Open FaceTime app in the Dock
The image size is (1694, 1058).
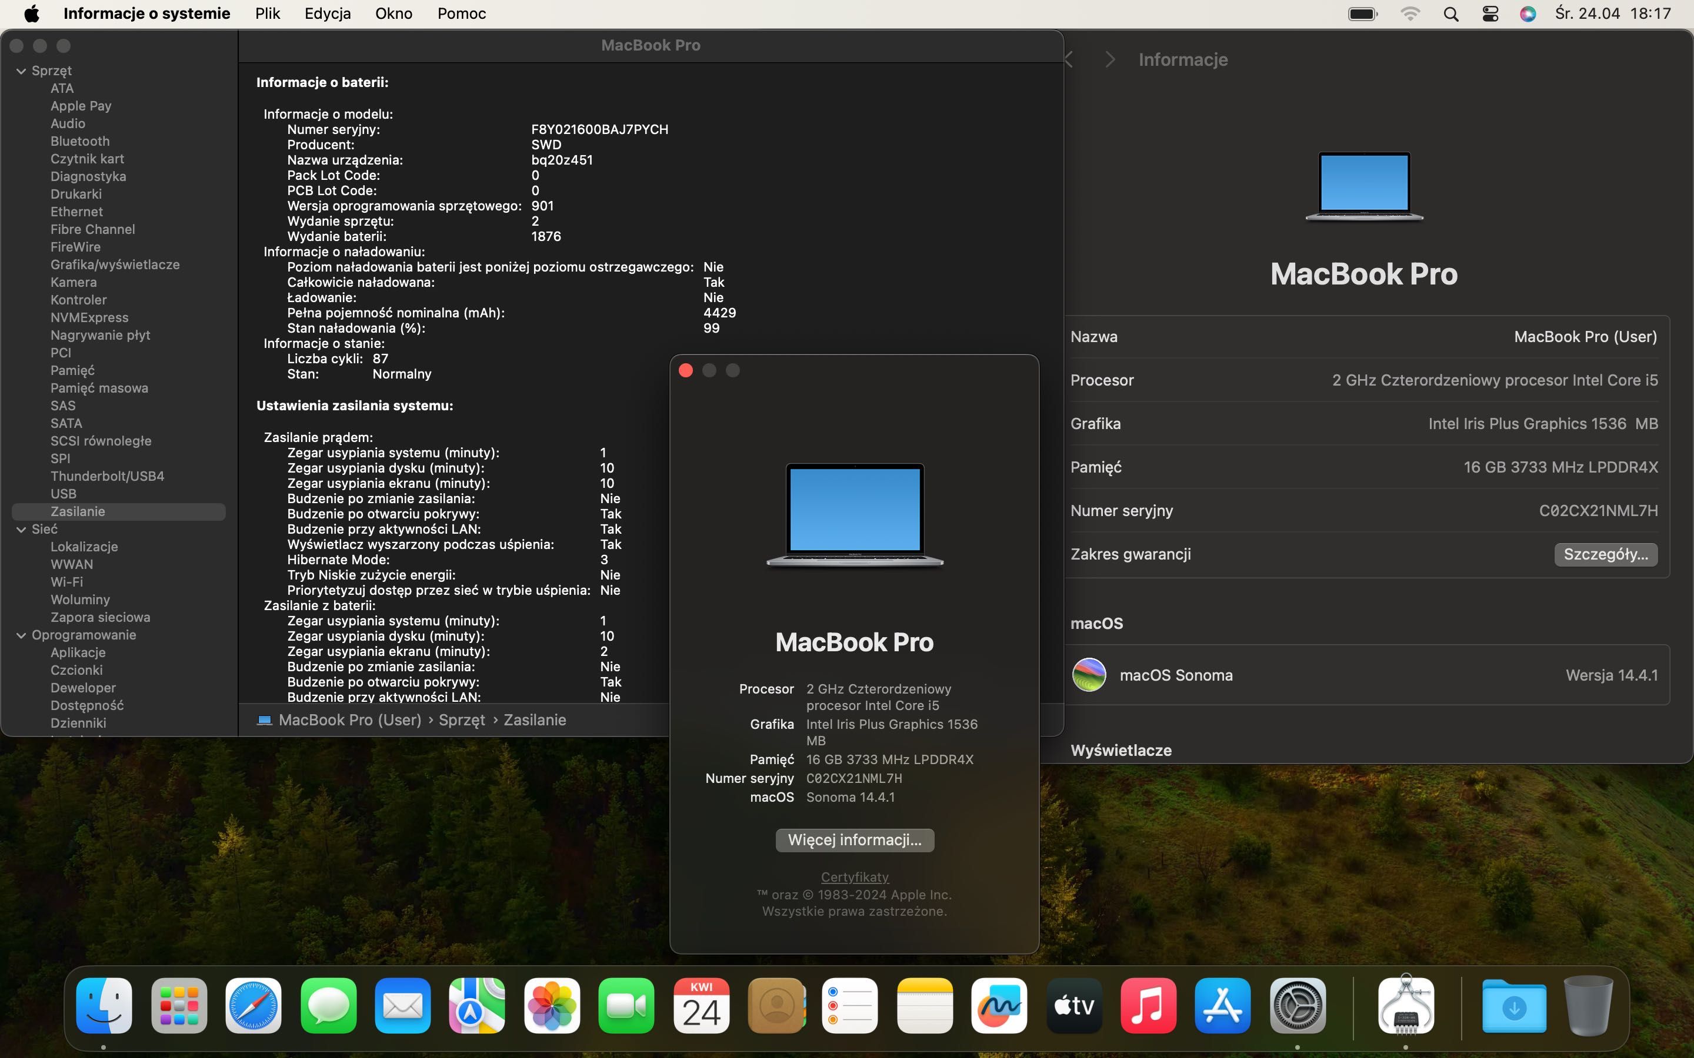click(x=626, y=1006)
